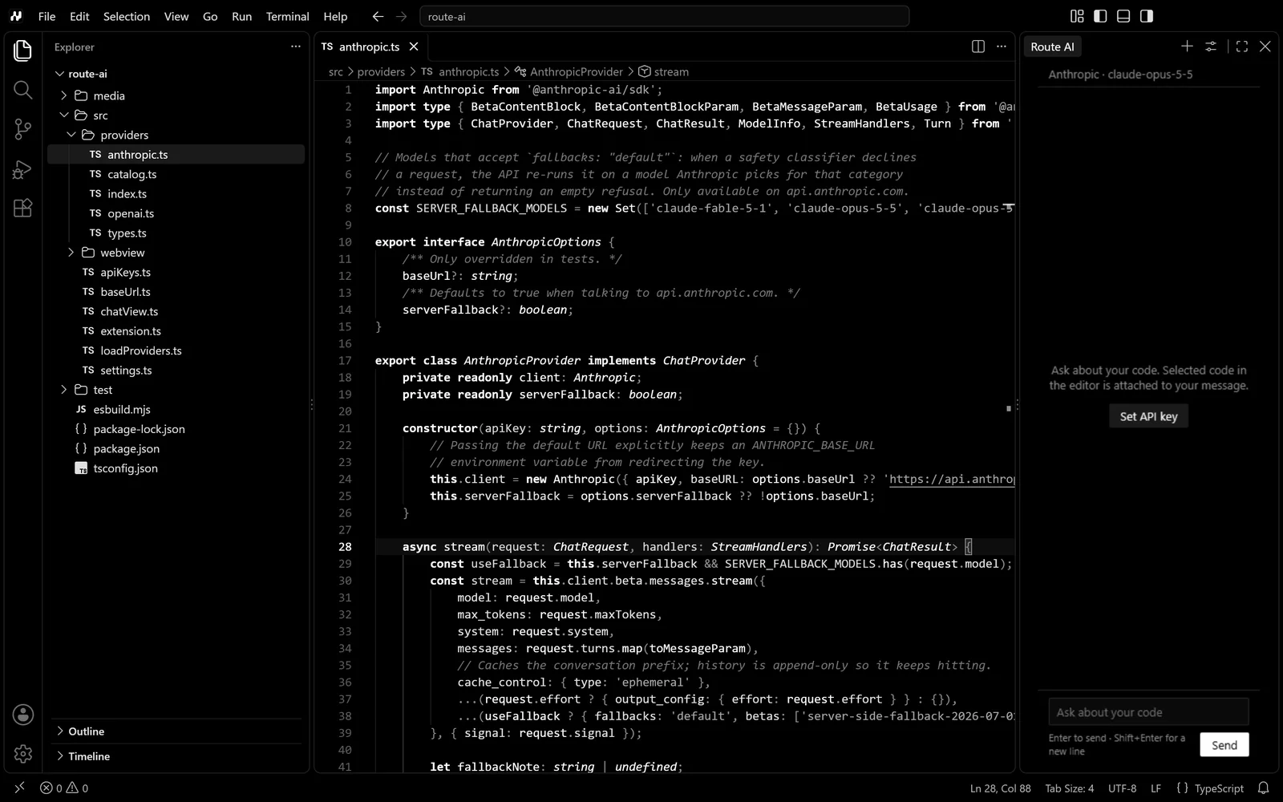Viewport: 1283px width, 802px height.
Task: Click the Set API key button
Action: pos(1148,416)
